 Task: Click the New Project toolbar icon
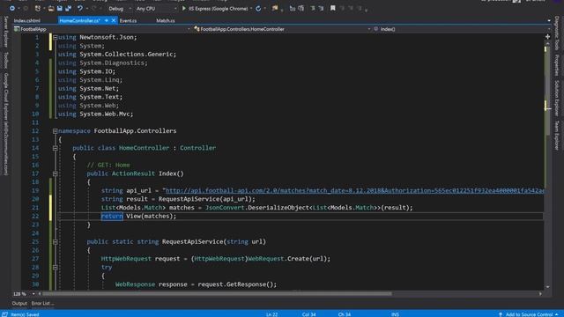click(37, 8)
